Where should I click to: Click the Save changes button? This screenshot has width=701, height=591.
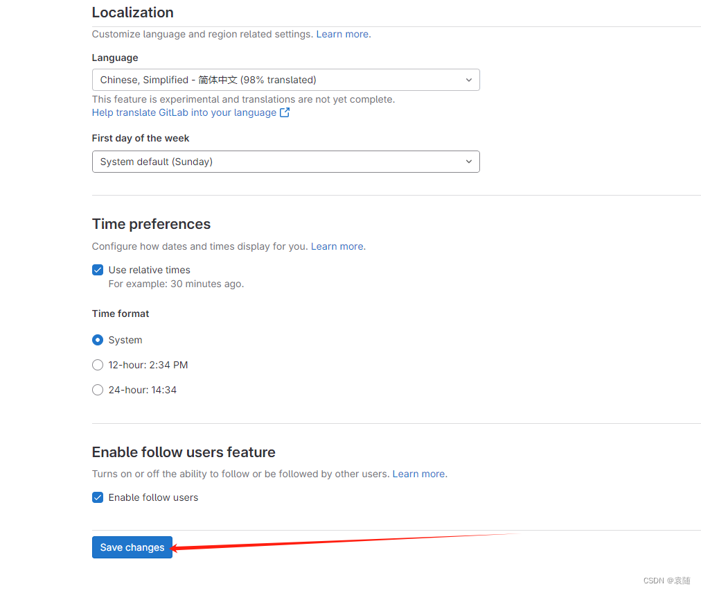tap(132, 547)
